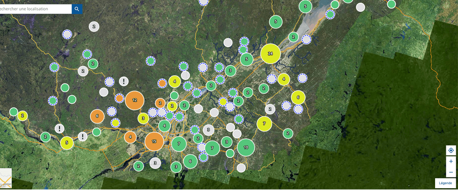The height and width of the screenshot is (190, 458).
Task: Zoom in with the plus button
Action: [451, 161]
